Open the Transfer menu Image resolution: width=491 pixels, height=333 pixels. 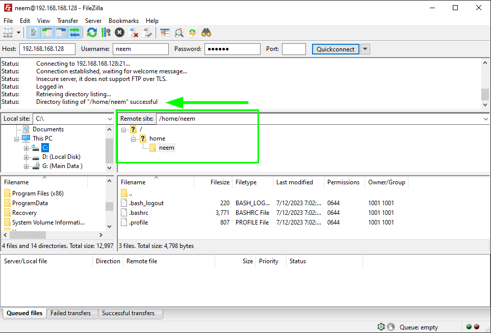tap(68, 21)
